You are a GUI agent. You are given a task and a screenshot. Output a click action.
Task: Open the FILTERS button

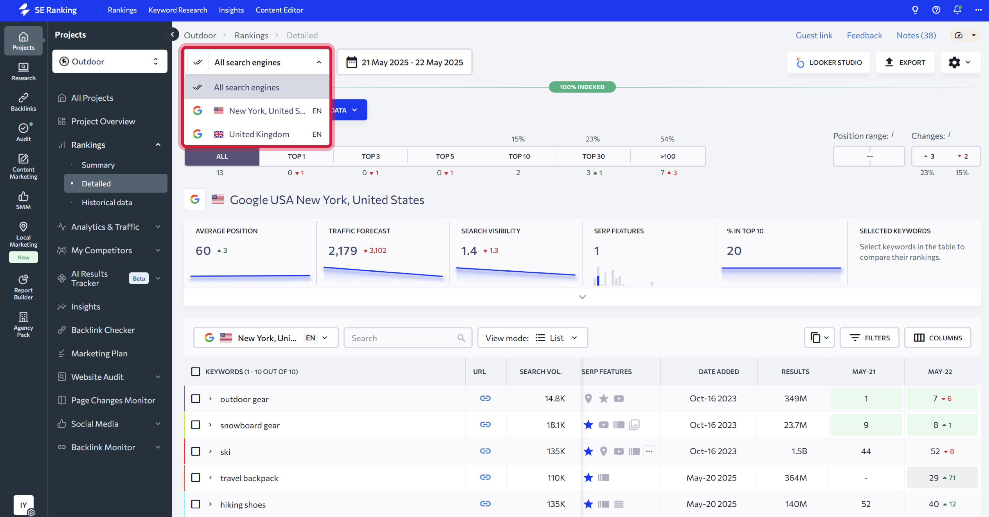(x=869, y=338)
